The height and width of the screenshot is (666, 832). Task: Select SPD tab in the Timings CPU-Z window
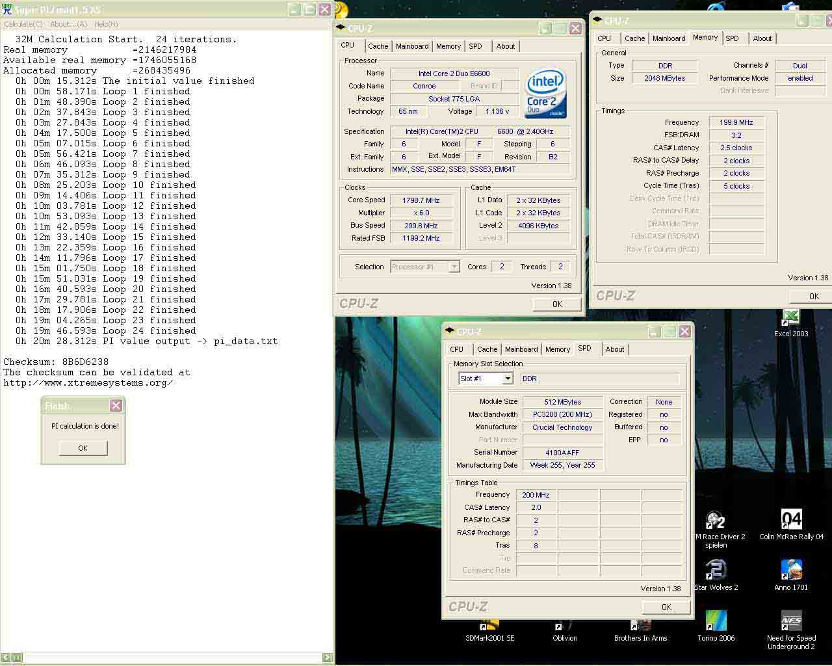tap(733, 38)
